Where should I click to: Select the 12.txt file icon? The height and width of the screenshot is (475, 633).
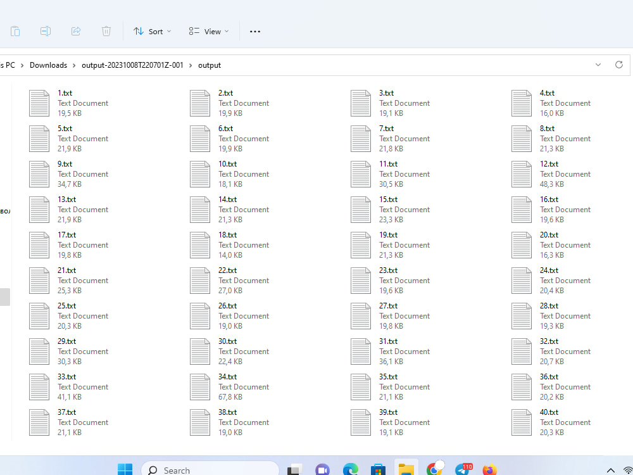pos(521,175)
